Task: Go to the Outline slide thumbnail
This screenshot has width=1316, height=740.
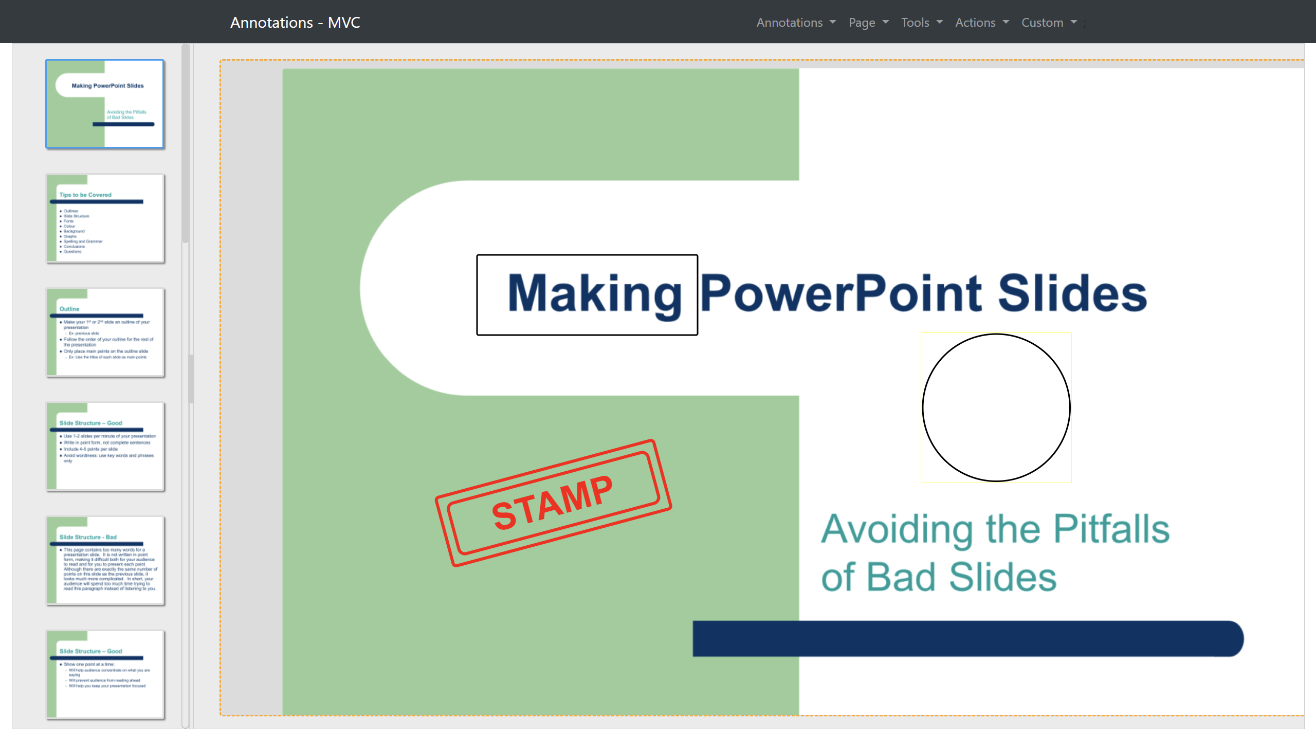Action: [x=105, y=332]
